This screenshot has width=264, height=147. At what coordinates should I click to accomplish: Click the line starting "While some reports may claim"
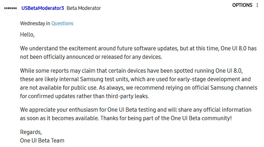99,70
